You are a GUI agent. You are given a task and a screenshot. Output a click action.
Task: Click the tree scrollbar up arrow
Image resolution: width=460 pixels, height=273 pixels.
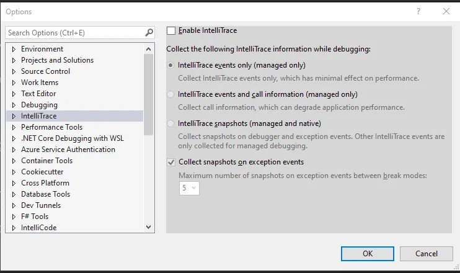click(148, 49)
